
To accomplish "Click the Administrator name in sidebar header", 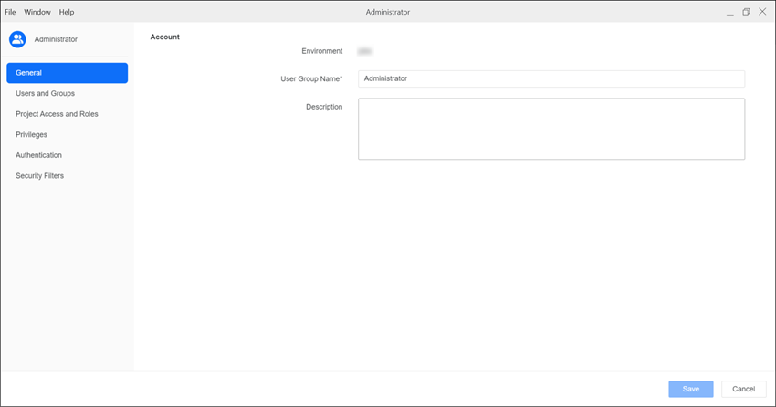I will [56, 39].
